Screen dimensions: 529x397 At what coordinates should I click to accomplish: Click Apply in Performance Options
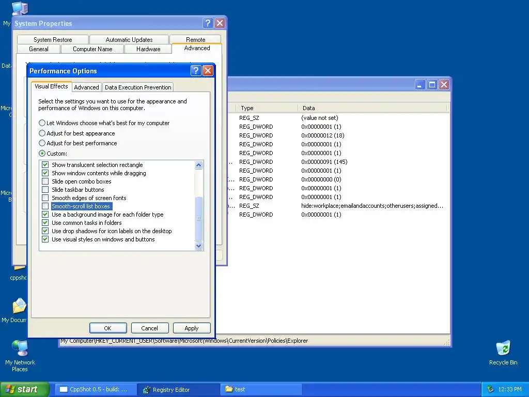click(192, 328)
